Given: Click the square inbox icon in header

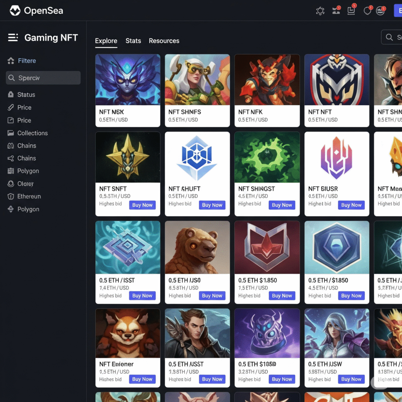Looking at the screenshot, I should [351, 10].
